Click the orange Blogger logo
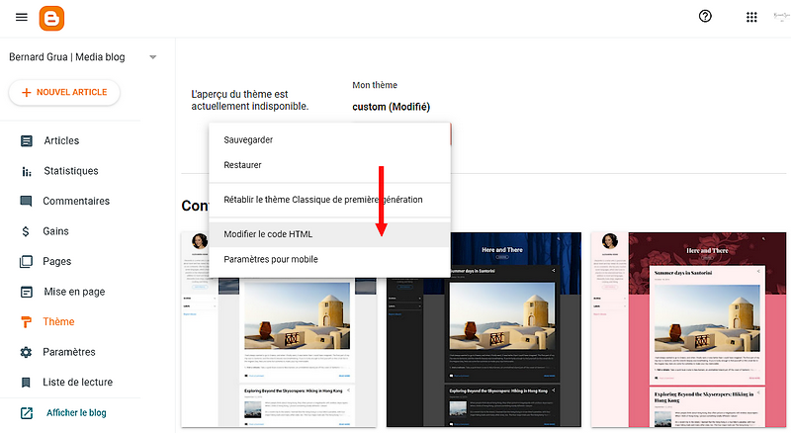This screenshot has height=433, width=791. 51,18
